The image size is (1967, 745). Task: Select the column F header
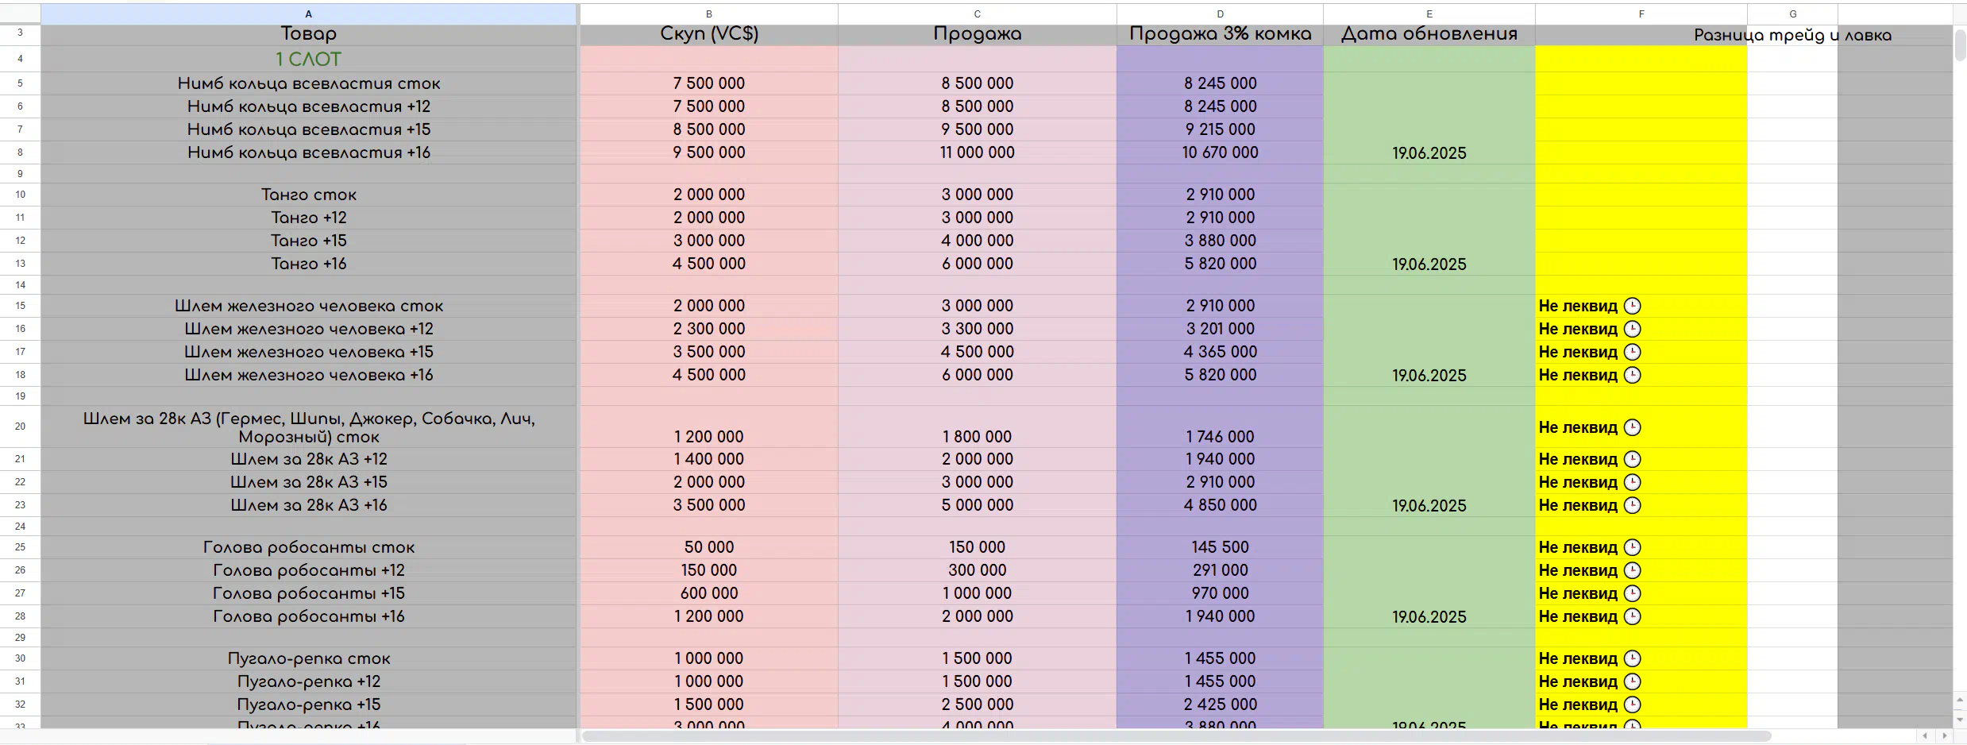click(x=1641, y=14)
